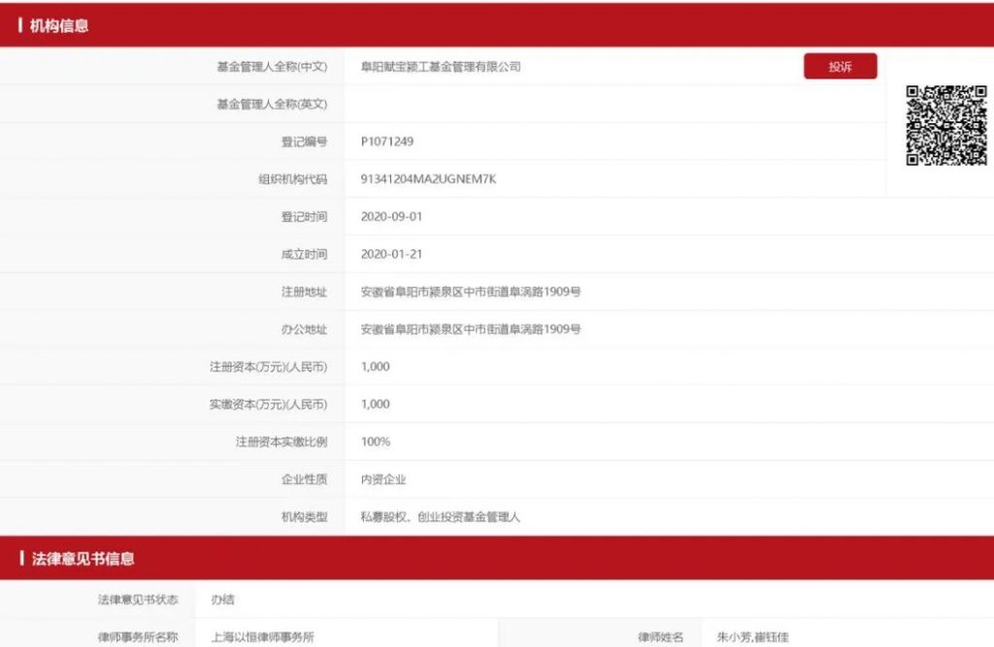Open the QR code image

tap(945, 125)
